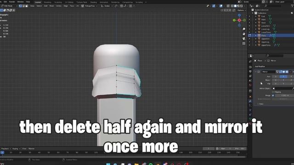The image size is (294, 165).
Task: Open the Playback timeline dropdown
Action: click(x=6, y=148)
